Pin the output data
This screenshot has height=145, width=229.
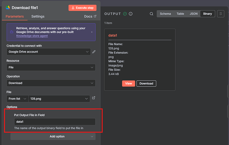(220, 14)
